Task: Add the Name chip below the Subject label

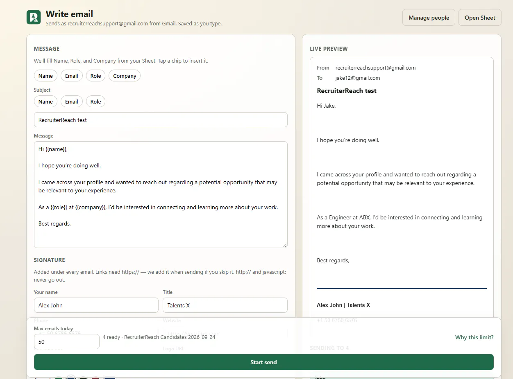Action: pyautogui.click(x=45, y=102)
